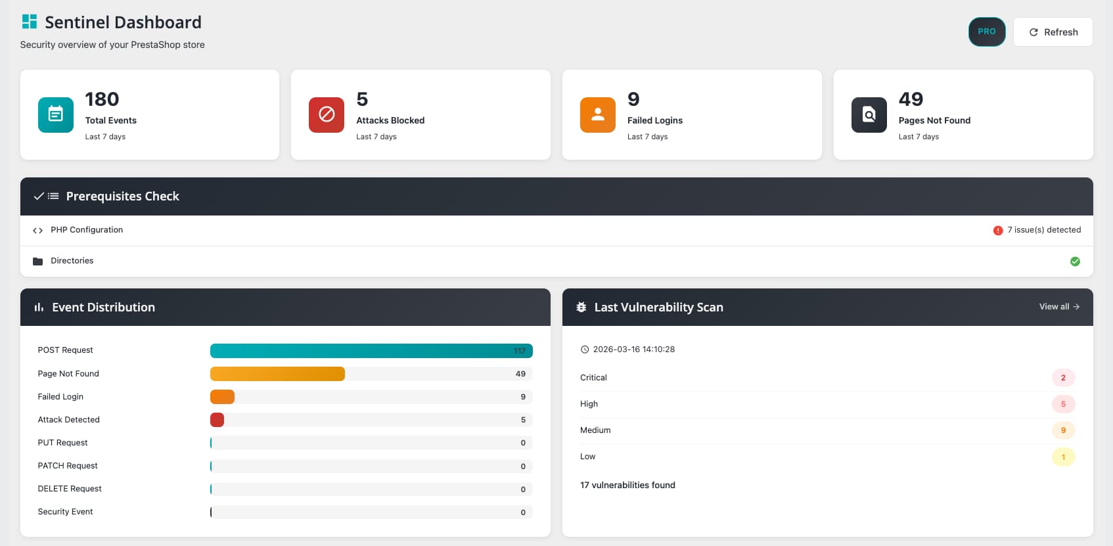The height and width of the screenshot is (546, 1113).
Task: Click the 7 issue(s) detected text
Action: tap(1043, 230)
